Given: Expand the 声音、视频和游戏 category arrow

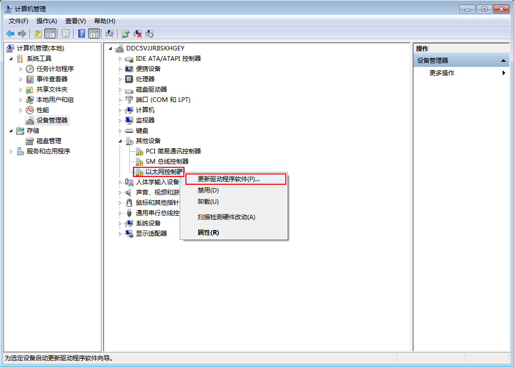Looking at the screenshot, I should 121,193.
